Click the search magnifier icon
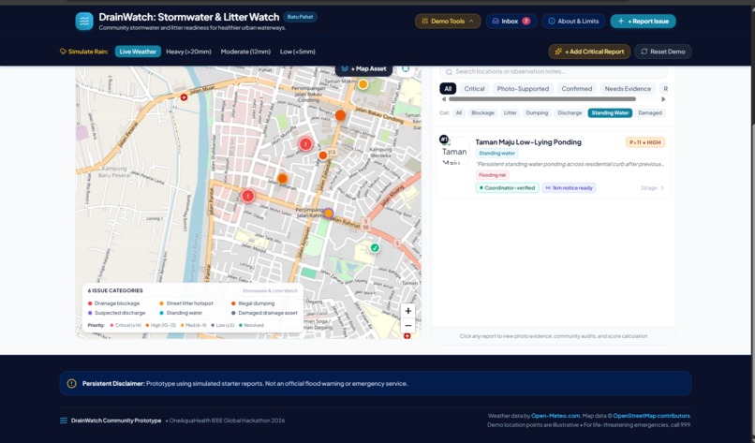 point(449,72)
